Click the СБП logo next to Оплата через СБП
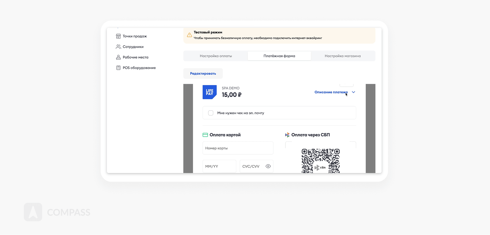 pyautogui.click(x=287, y=135)
